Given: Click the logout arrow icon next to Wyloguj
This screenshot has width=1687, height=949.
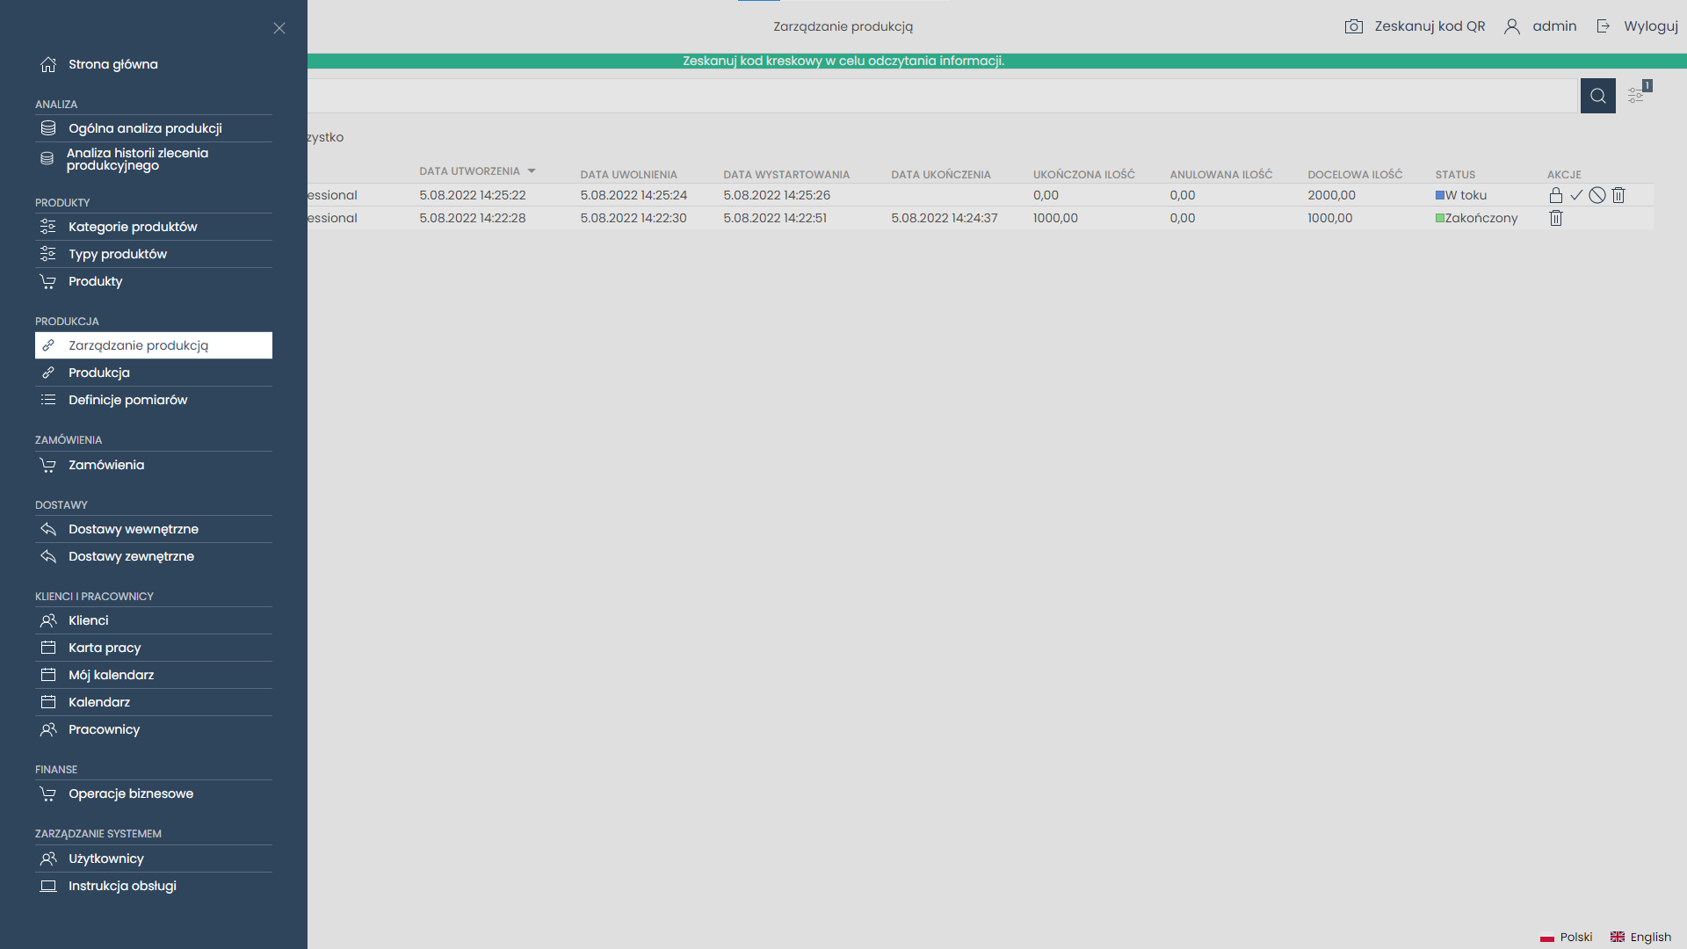Looking at the screenshot, I should [1604, 26].
